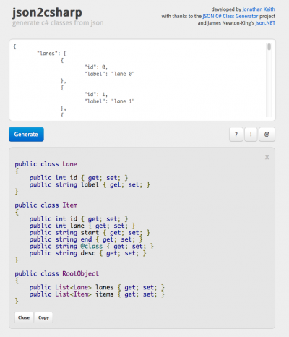The image size is (289, 337).
Task: Click the @class property in the Item class
Action: [92, 247]
